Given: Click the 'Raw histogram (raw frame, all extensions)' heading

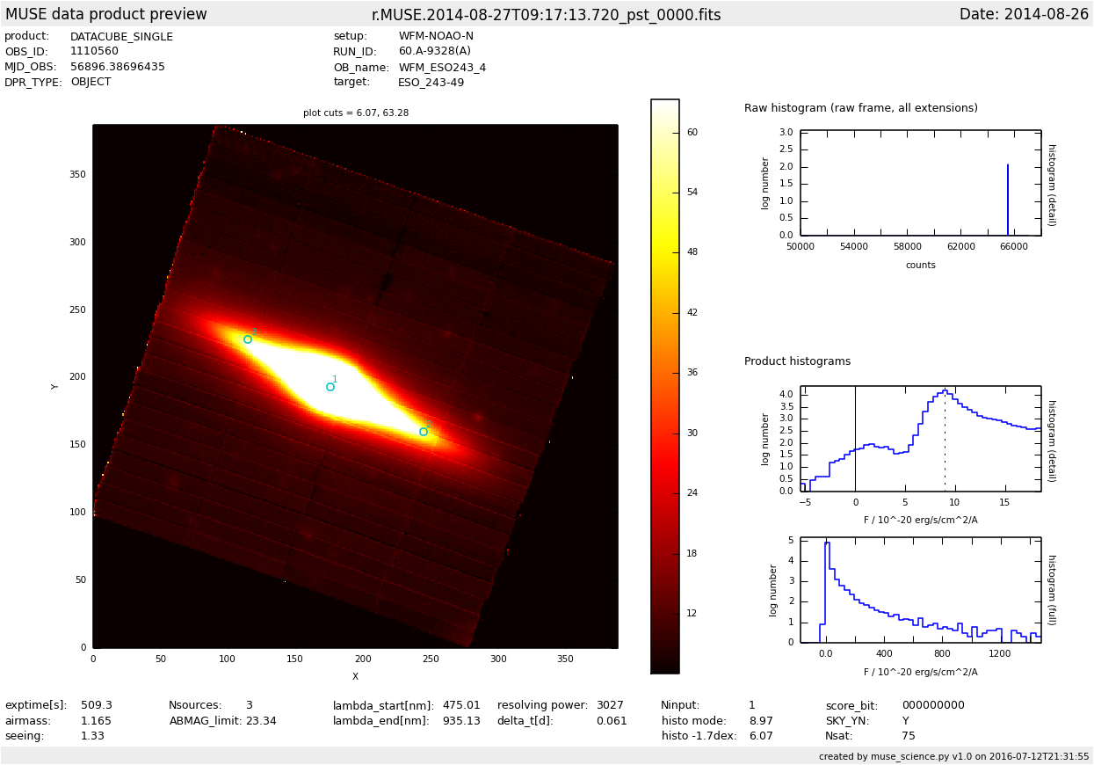Looking at the screenshot, I should 861,108.
